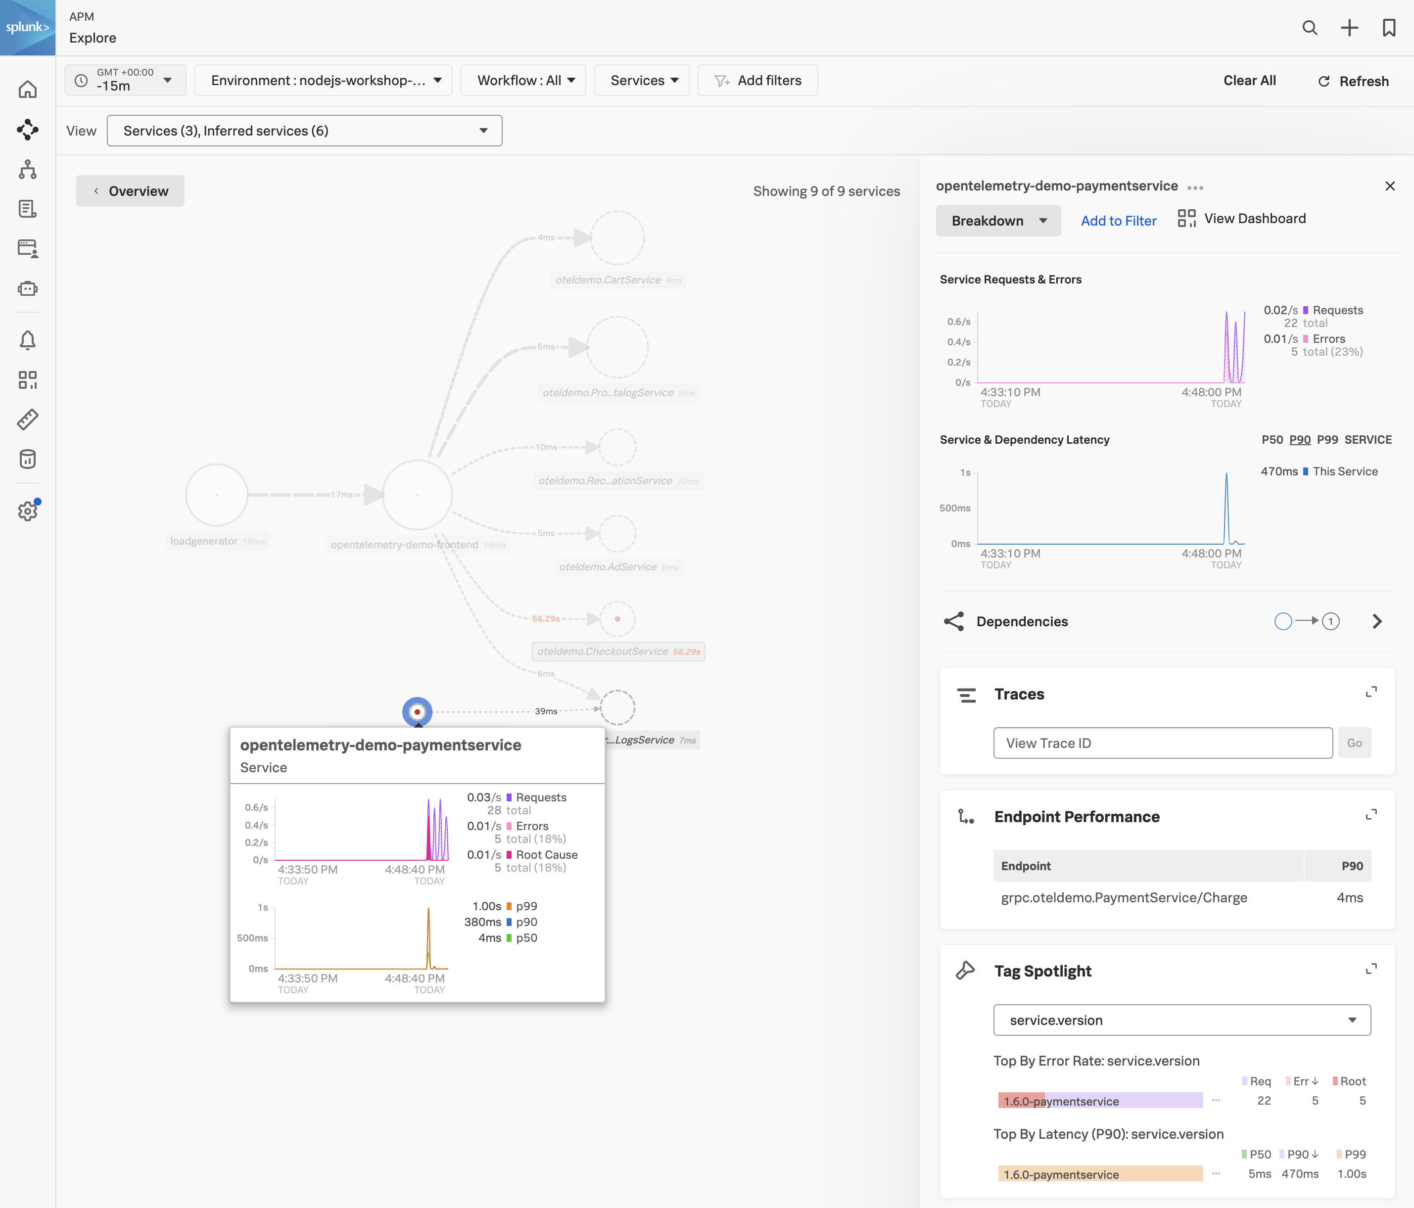This screenshot has width=1414, height=1208.
Task: Open Dashboards grid icon in sidebar
Action: [x=27, y=379]
